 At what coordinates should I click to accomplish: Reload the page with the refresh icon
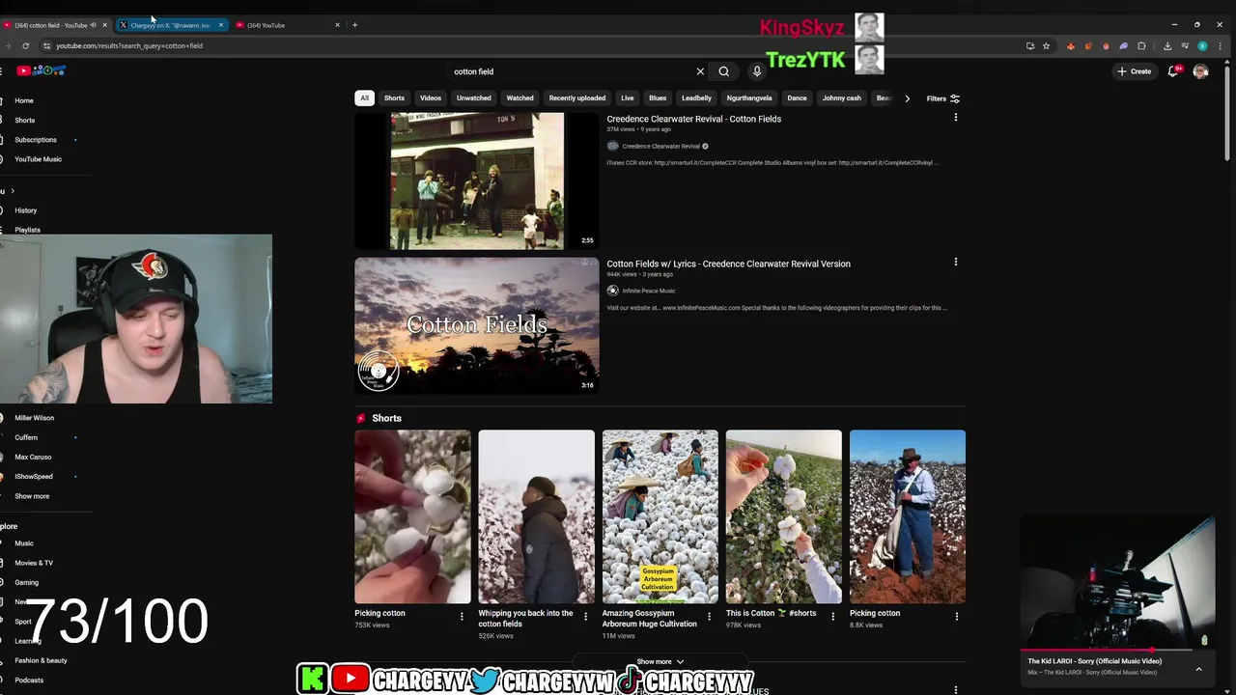[x=25, y=45]
